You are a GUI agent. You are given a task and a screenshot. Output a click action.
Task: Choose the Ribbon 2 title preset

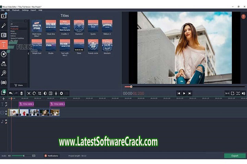tap(107, 27)
